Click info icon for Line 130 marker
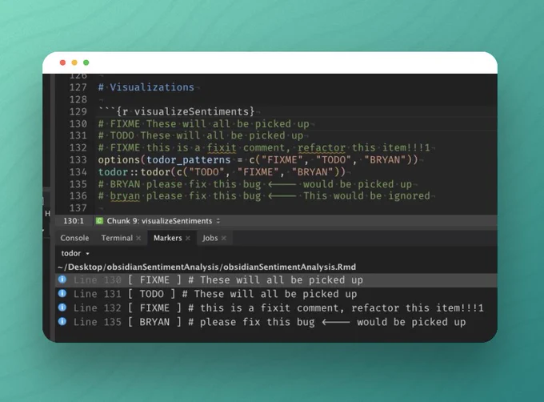The width and height of the screenshot is (544, 402). click(x=62, y=279)
